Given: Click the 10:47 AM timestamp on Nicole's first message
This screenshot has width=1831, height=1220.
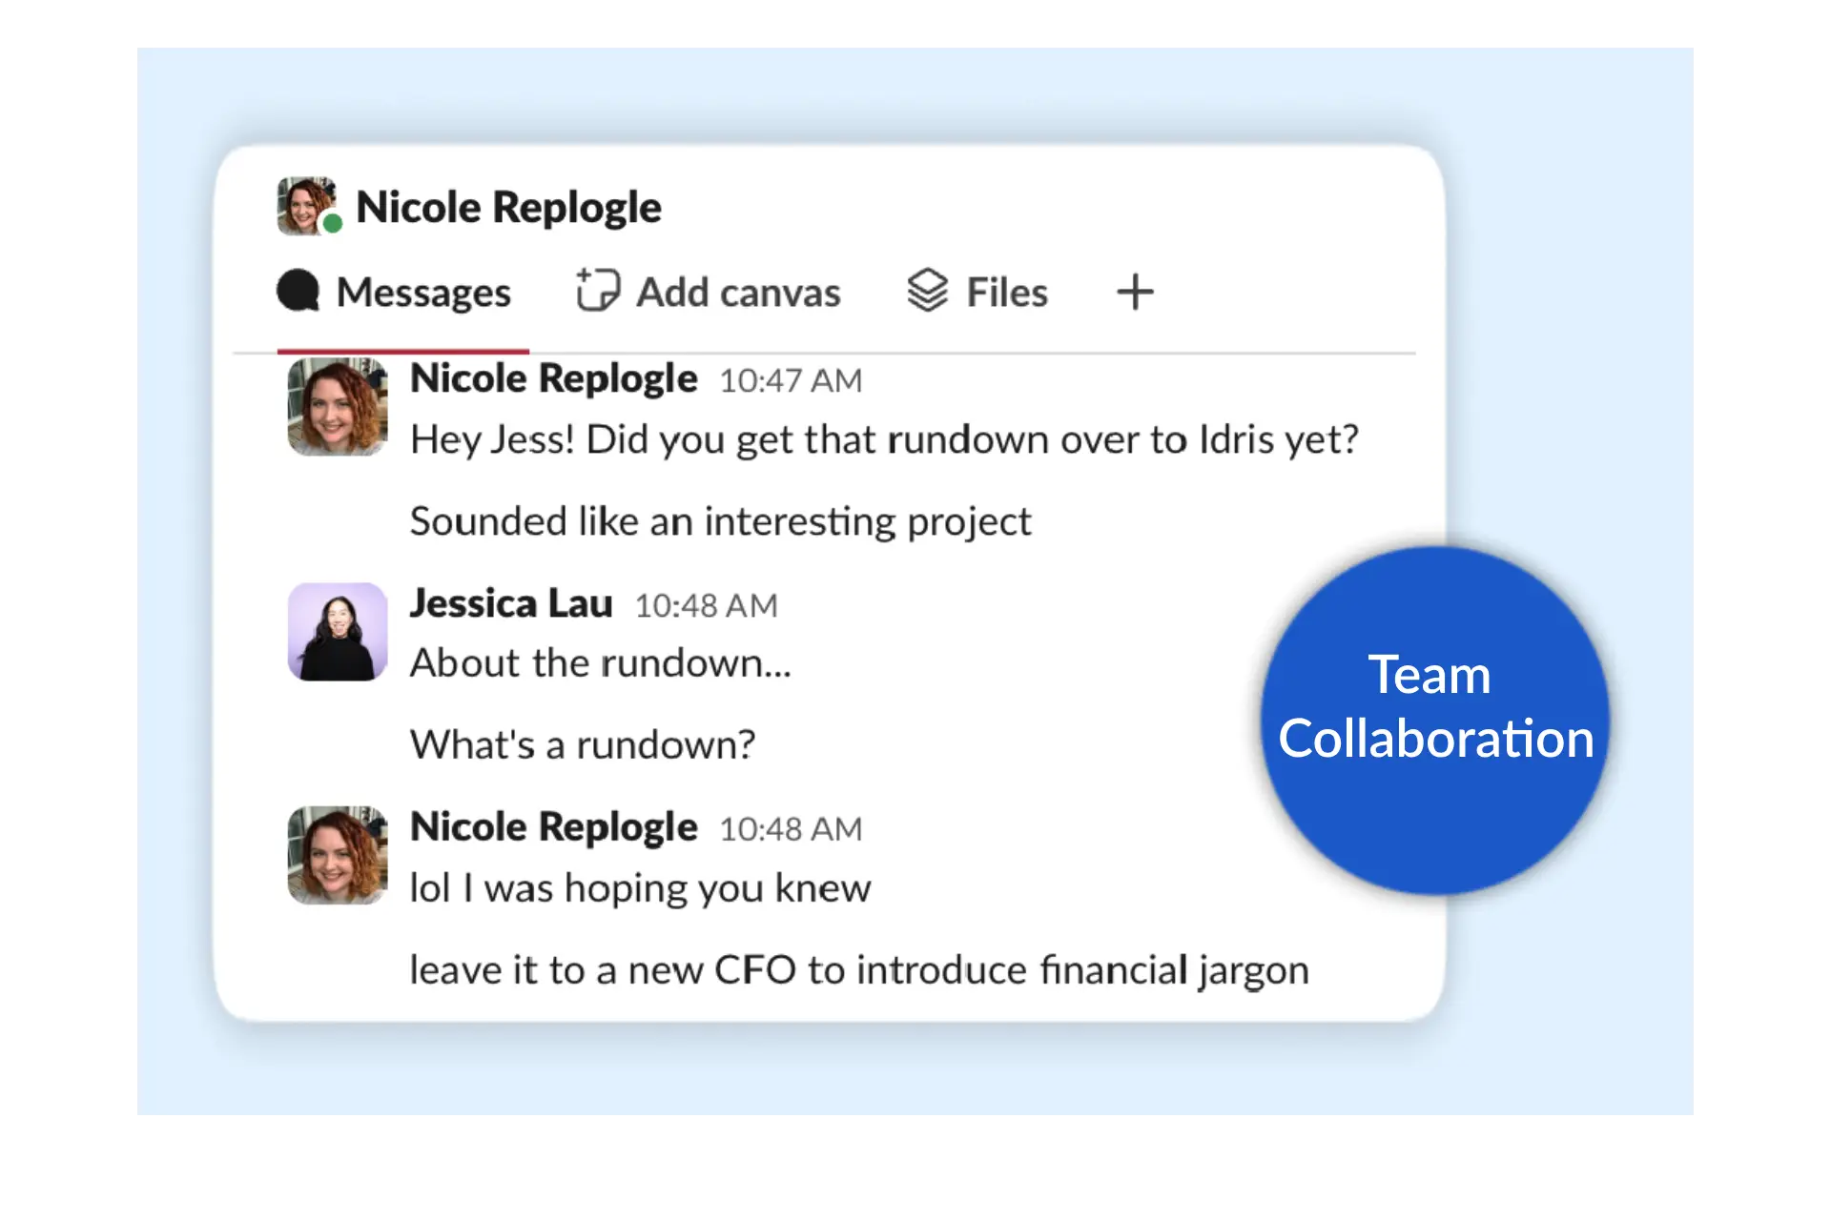Looking at the screenshot, I should click(x=790, y=379).
